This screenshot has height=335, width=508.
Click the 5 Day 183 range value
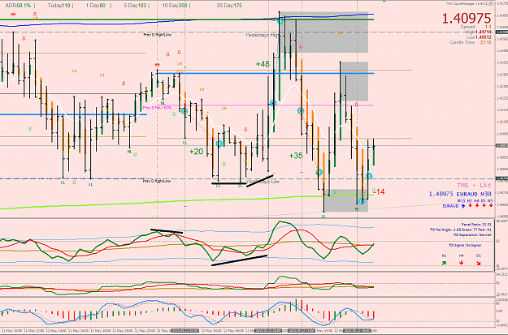click(x=135, y=6)
